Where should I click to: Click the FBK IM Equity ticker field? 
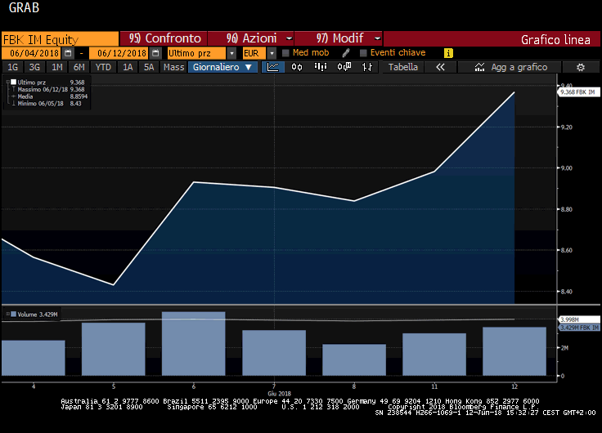[60, 38]
